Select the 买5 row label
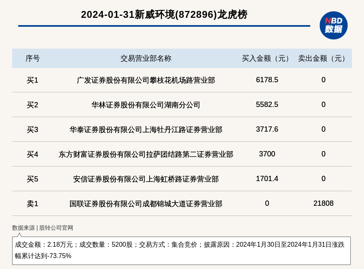This screenshot has height=269, width=364. 32,179
